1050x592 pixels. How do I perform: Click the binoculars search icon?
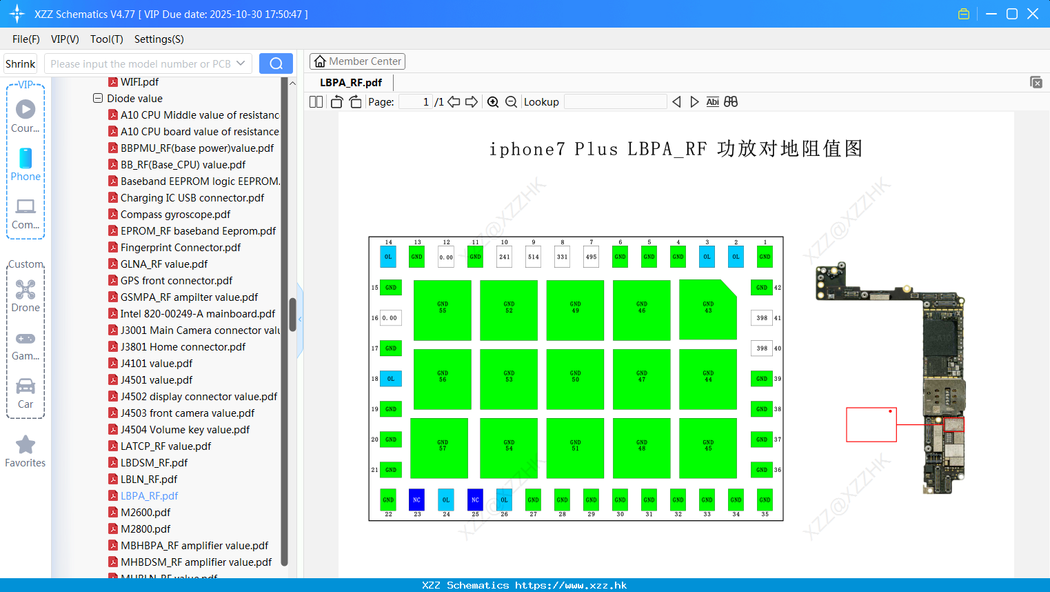(731, 101)
